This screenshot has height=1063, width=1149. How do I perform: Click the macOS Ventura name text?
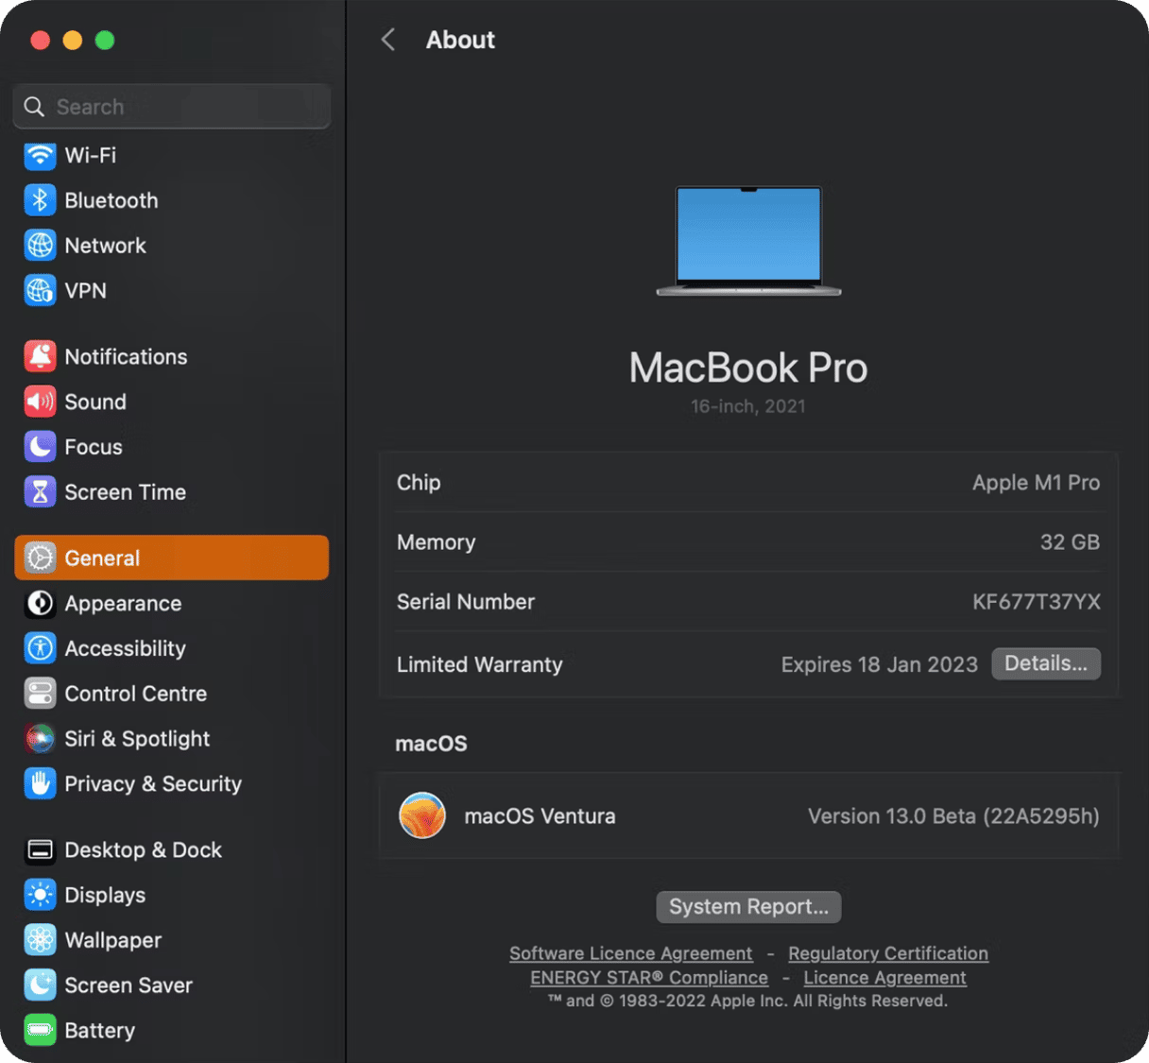[x=540, y=816]
